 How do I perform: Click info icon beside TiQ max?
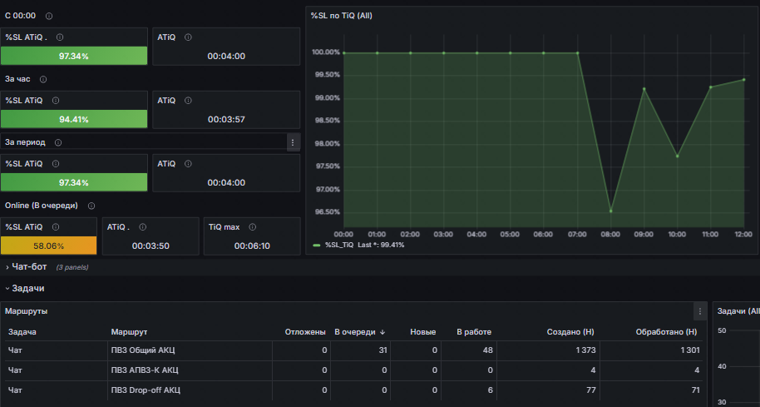click(x=252, y=227)
